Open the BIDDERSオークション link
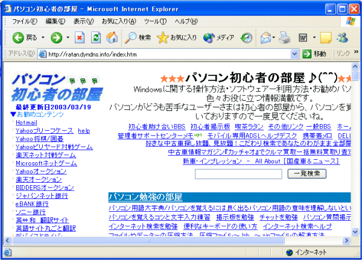362x260 pixels. [x=45, y=188]
